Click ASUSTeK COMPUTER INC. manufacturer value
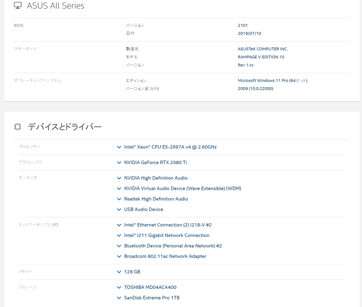This screenshot has height=307, width=362. point(263,49)
